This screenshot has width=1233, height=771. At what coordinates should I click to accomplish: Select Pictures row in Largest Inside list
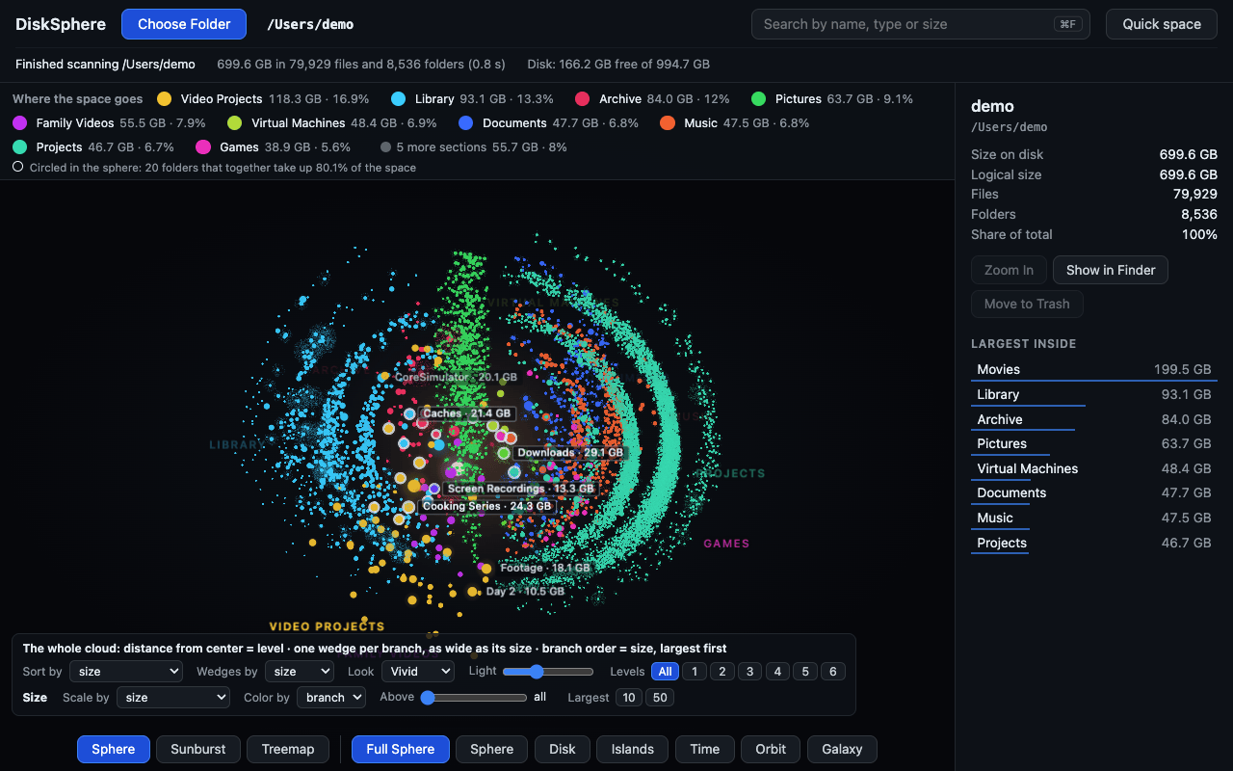point(1094,444)
